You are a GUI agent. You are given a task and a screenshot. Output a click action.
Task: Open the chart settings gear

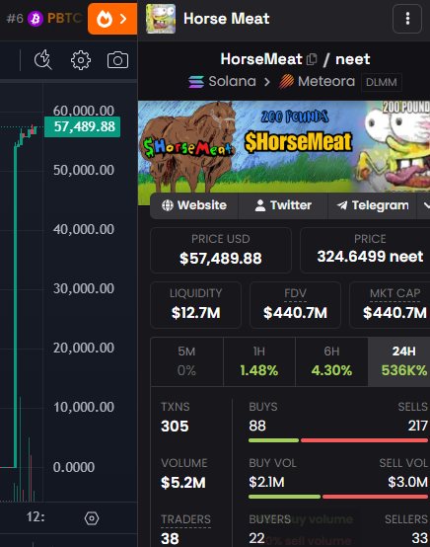click(81, 60)
